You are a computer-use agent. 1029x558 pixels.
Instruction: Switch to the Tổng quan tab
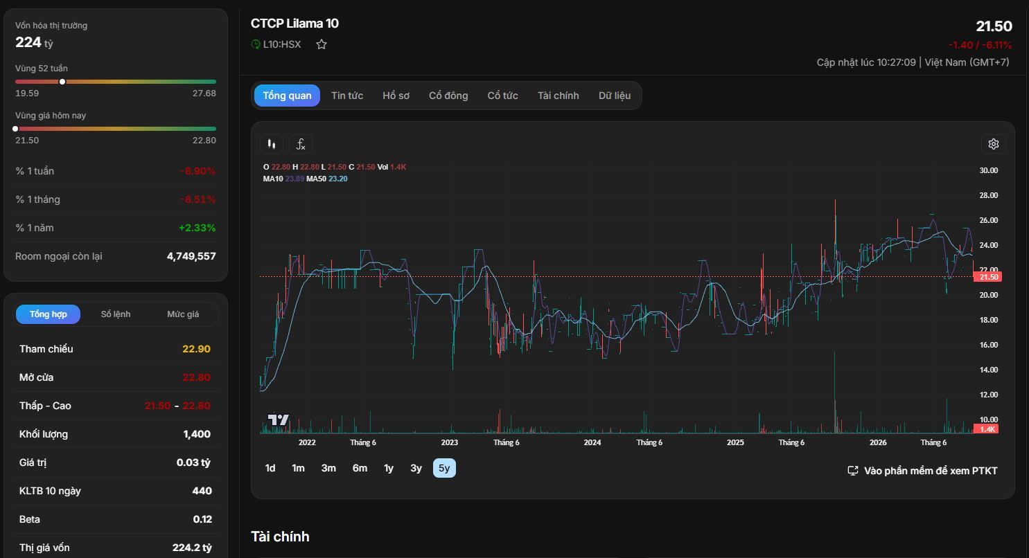tap(287, 96)
